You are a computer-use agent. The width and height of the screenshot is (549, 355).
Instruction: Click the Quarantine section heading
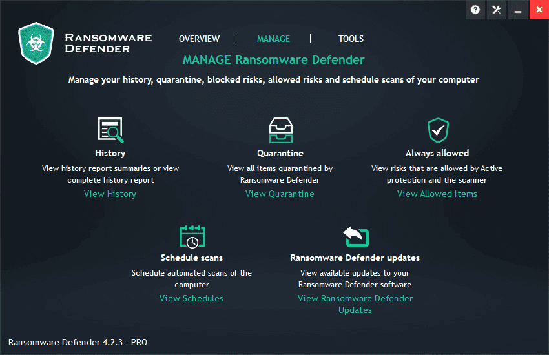click(x=280, y=153)
